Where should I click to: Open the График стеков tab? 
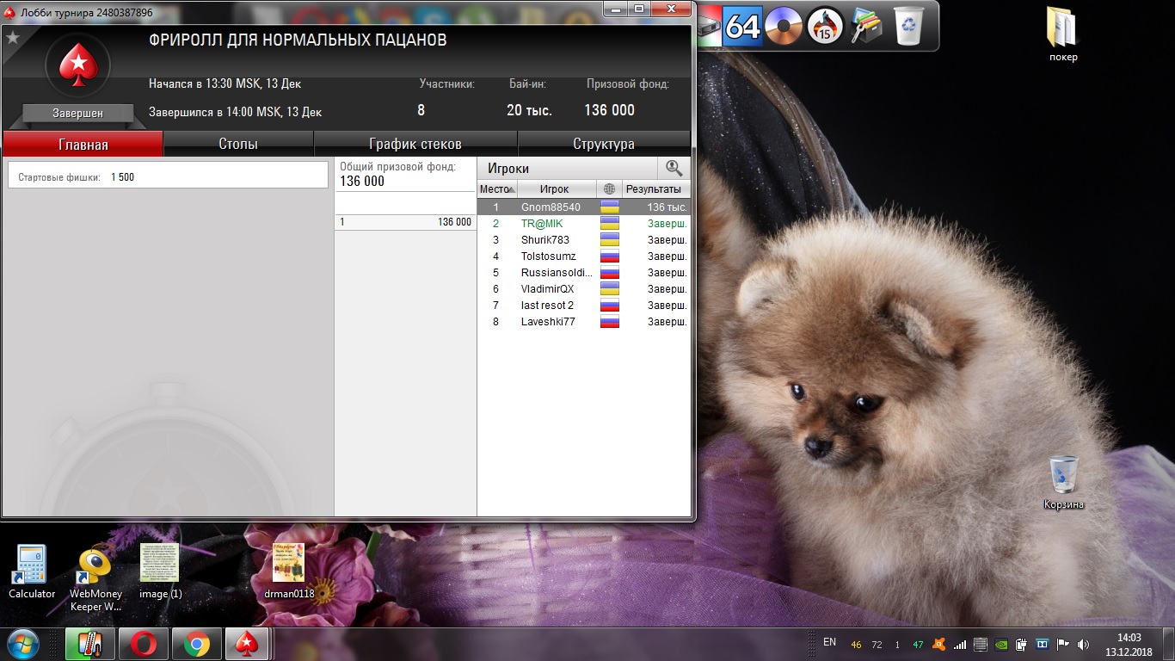point(415,144)
